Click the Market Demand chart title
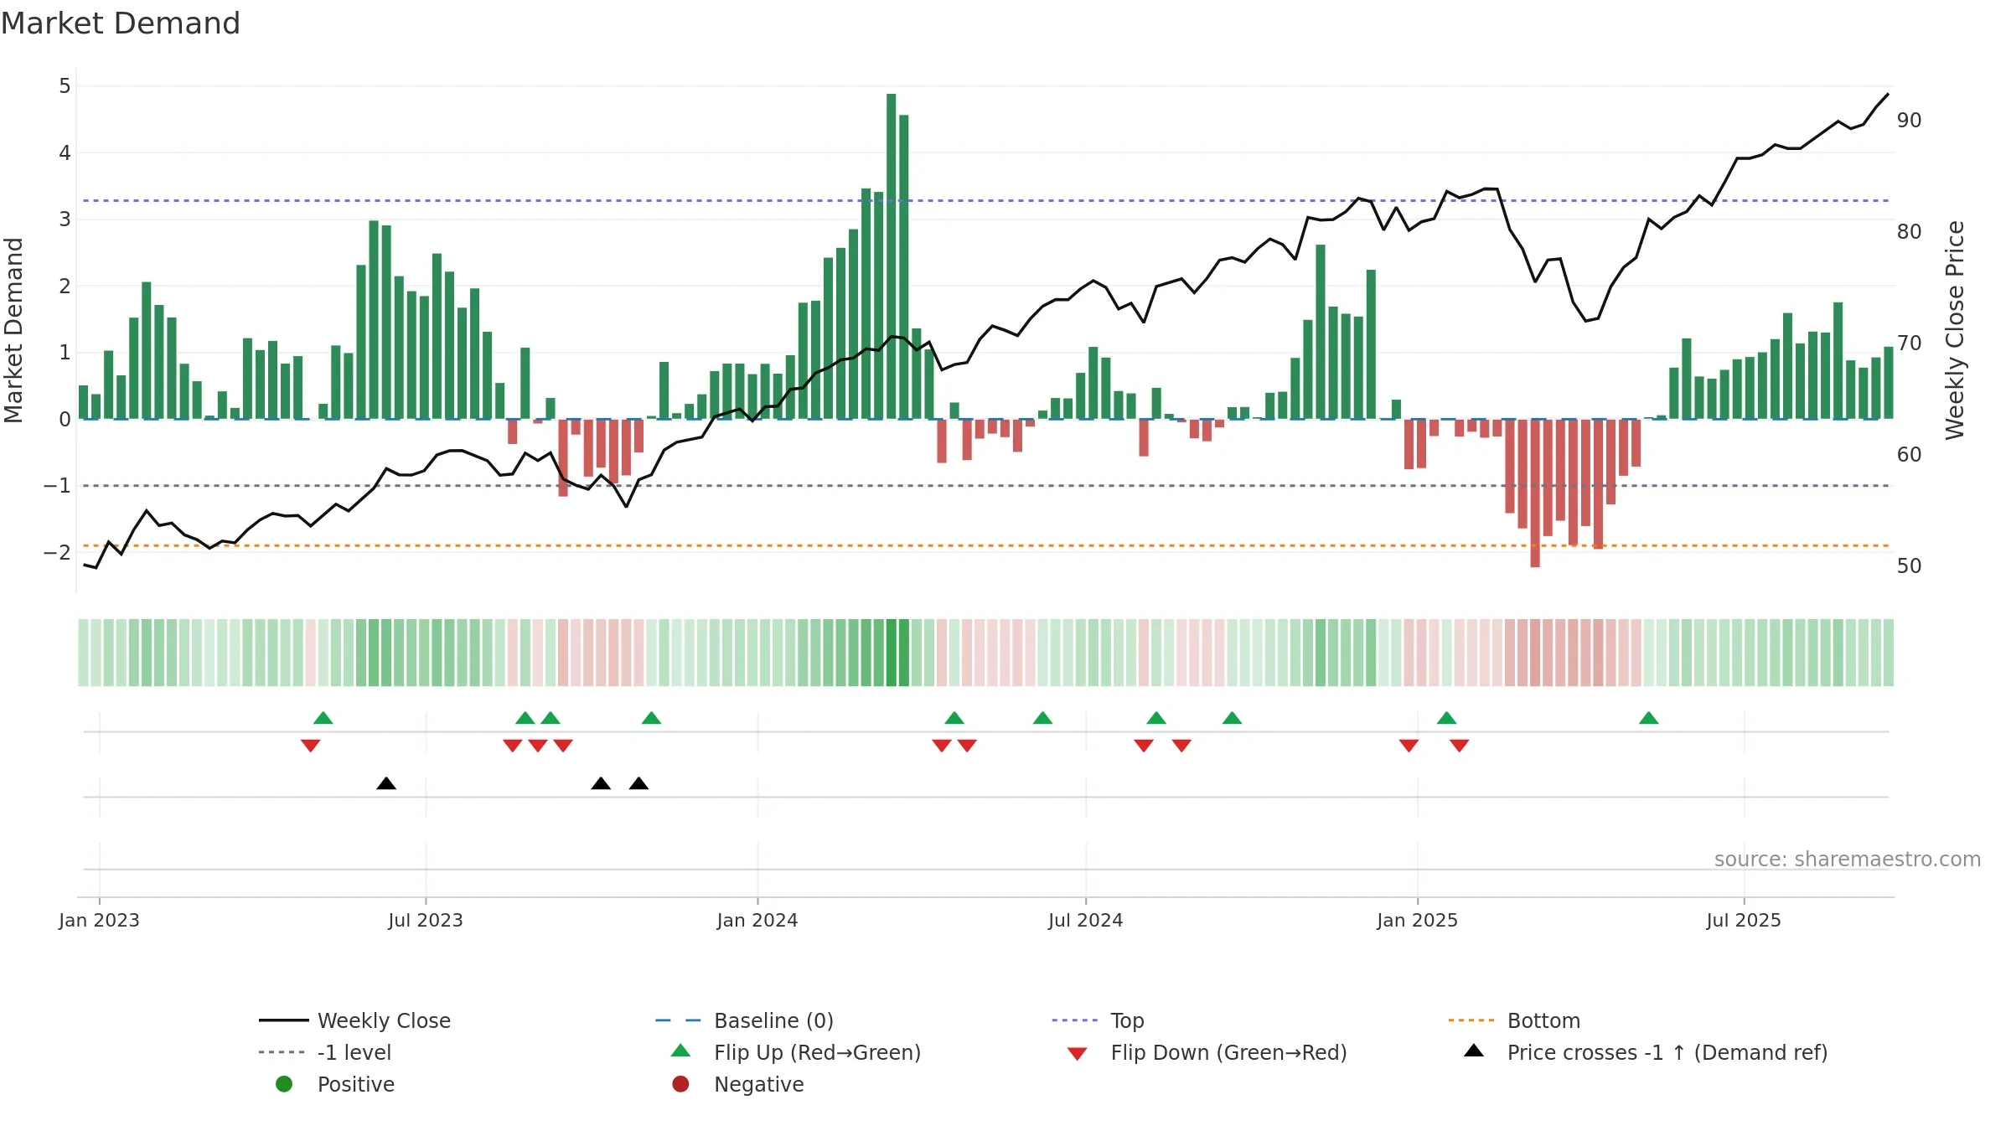Viewport: 2011px width, 1131px height. (x=121, y=23)
